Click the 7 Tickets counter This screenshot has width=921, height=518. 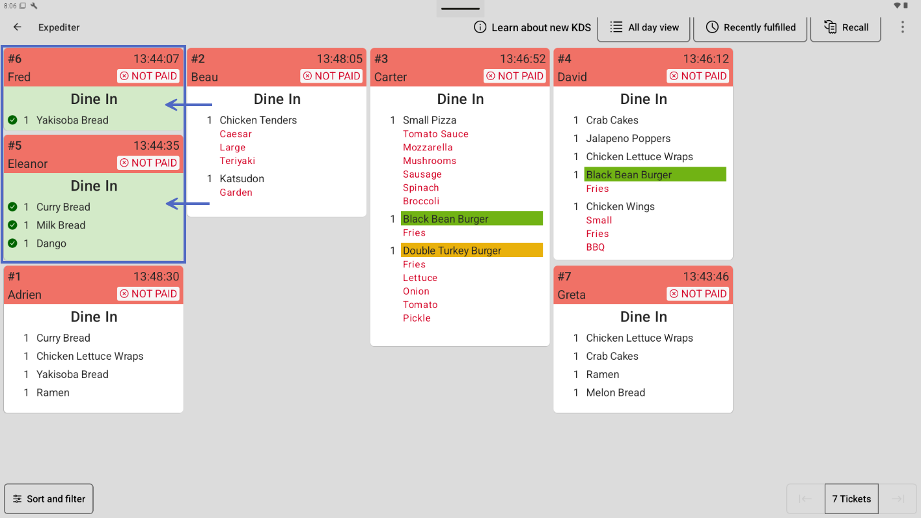851,499
